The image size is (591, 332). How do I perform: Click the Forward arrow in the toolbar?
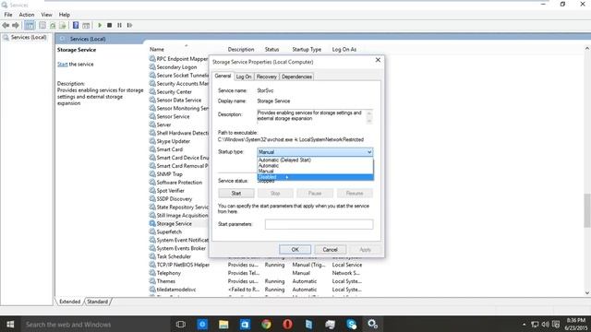(x=16, y=25)
